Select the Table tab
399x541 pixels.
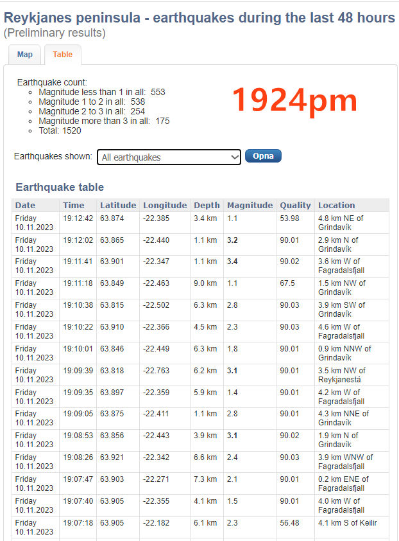[62, 55]
